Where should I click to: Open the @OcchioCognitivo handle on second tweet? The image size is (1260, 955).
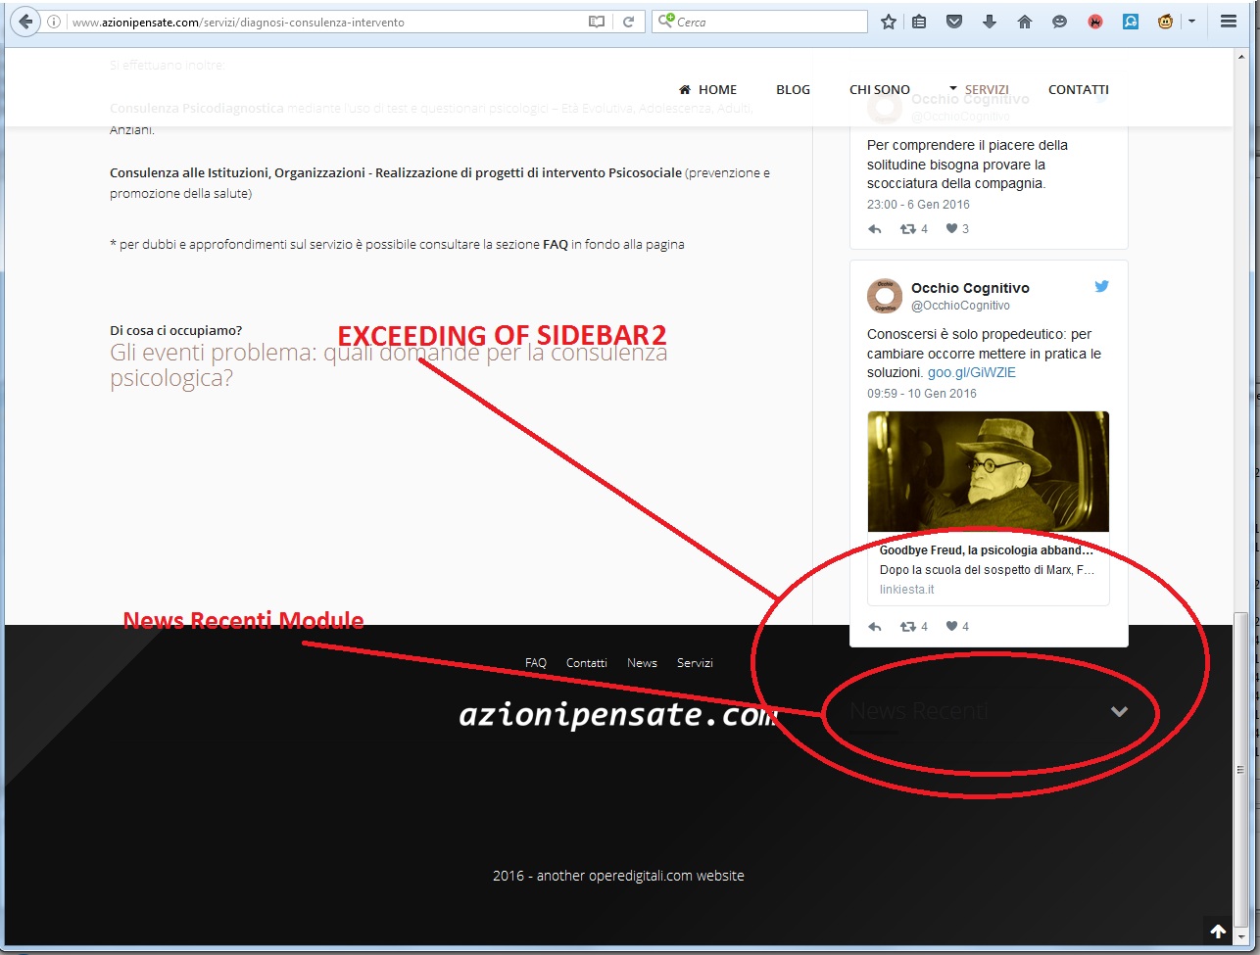tap(960, 306)
